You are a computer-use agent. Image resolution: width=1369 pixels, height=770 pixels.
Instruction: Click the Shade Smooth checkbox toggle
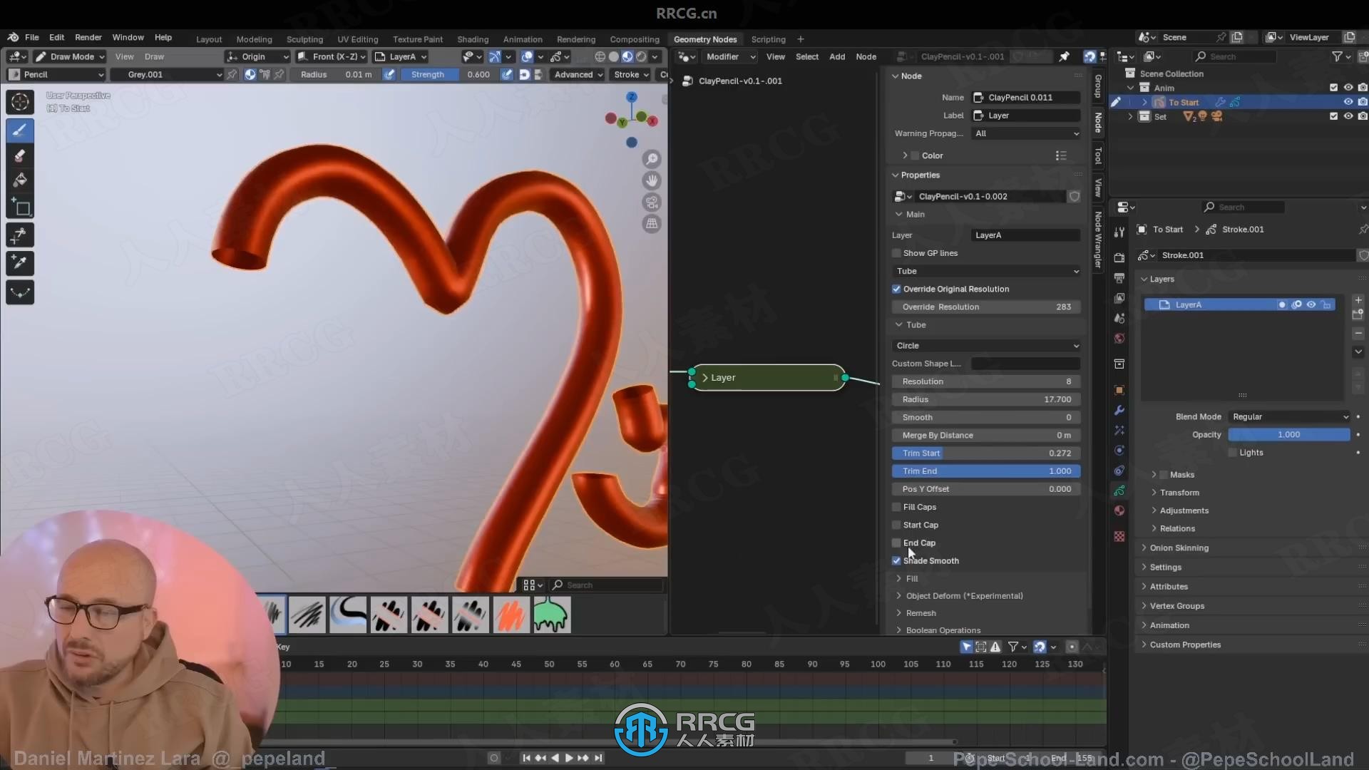tap(897, 560)
